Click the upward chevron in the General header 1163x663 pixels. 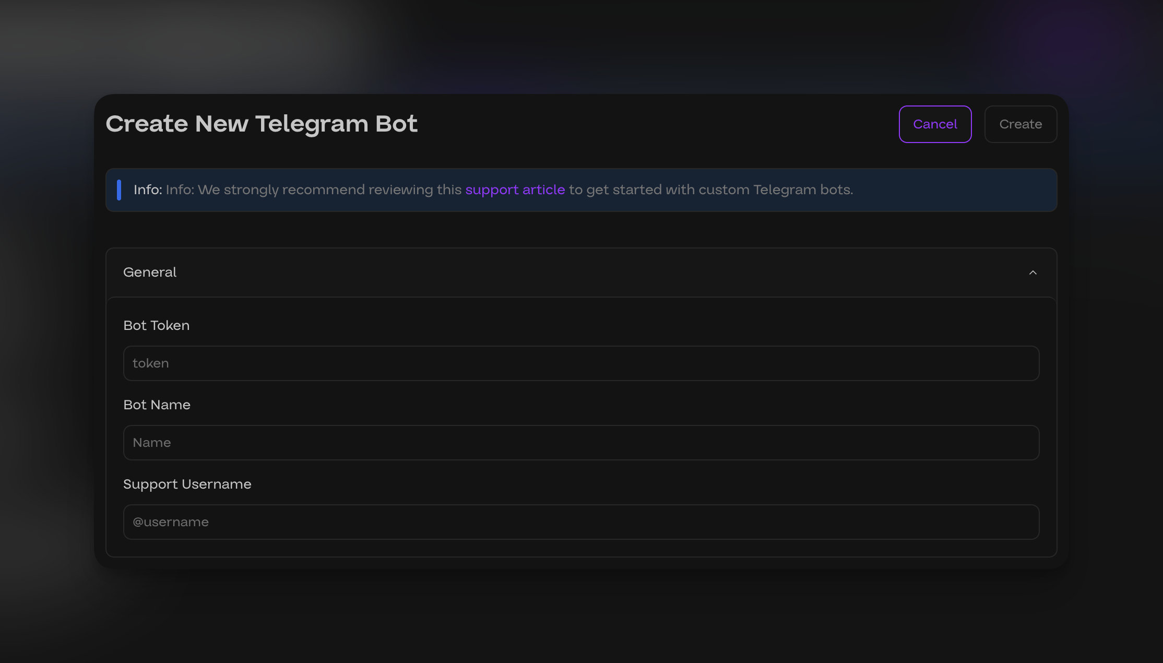click(1034, 273)
